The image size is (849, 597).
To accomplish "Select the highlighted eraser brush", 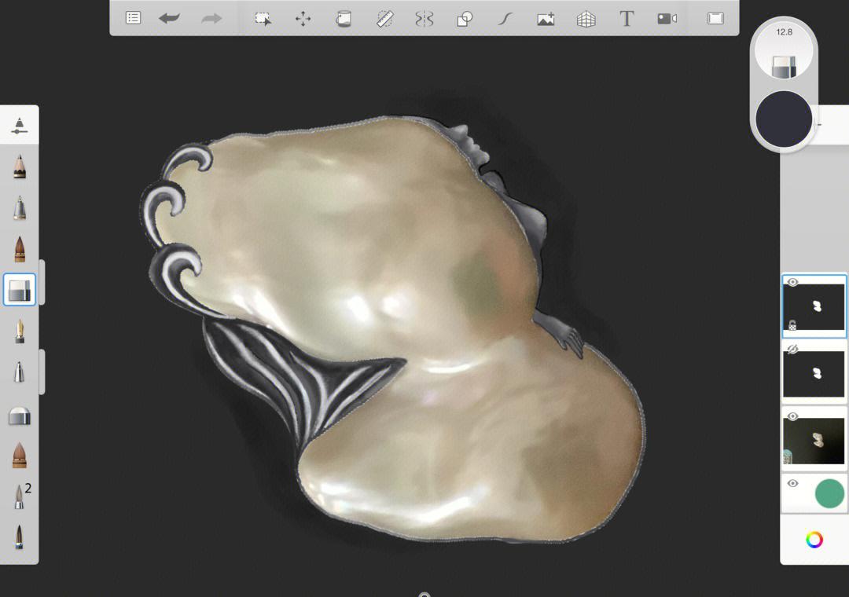I will [x=20, y=290].
